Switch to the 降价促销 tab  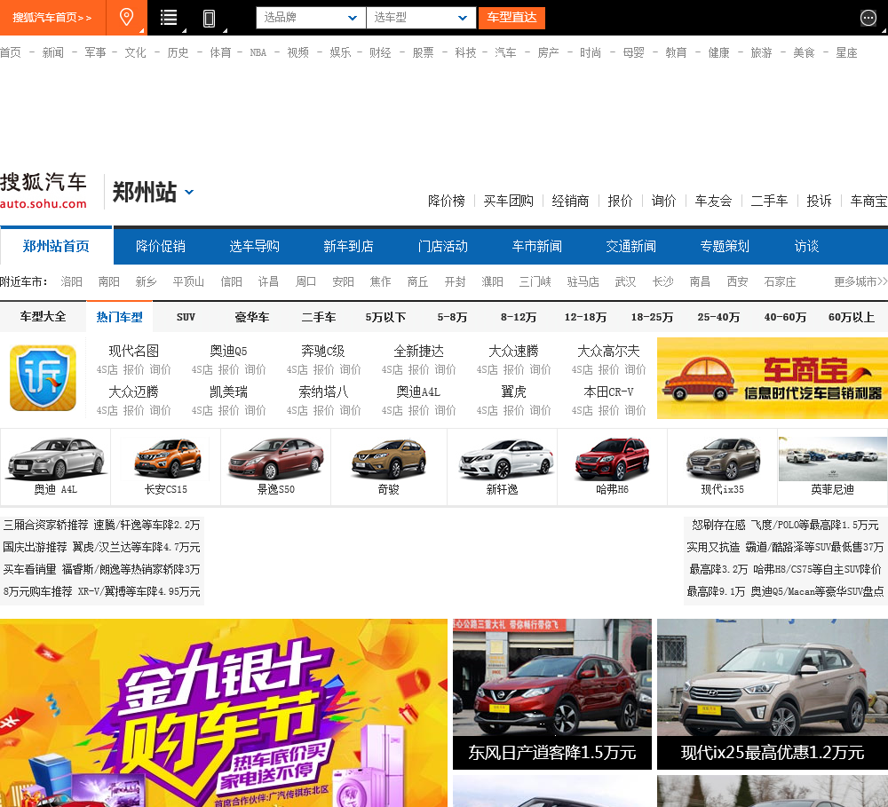point(161,246)
